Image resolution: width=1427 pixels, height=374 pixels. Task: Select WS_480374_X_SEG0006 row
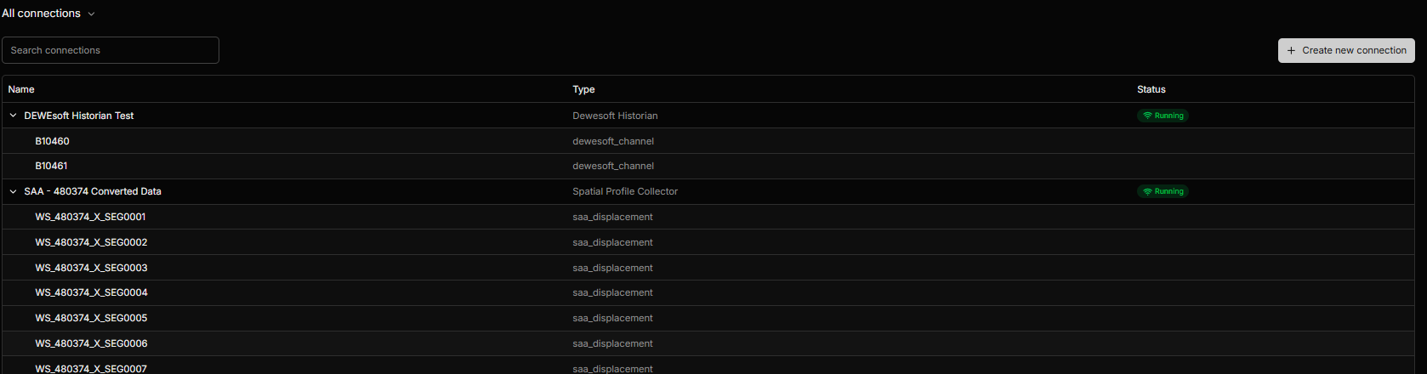pos(708,343)
